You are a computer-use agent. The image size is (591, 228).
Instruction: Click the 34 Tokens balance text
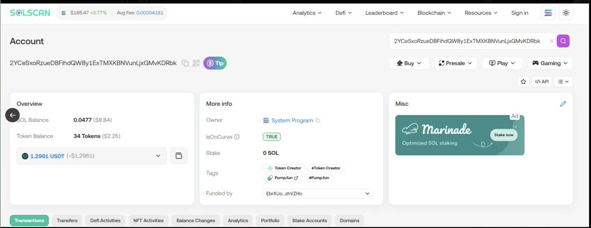[87, 136]
